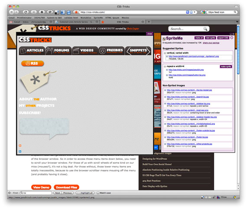
Task: Toggle the Highlight all button in find bar
Action: [85, 193]
